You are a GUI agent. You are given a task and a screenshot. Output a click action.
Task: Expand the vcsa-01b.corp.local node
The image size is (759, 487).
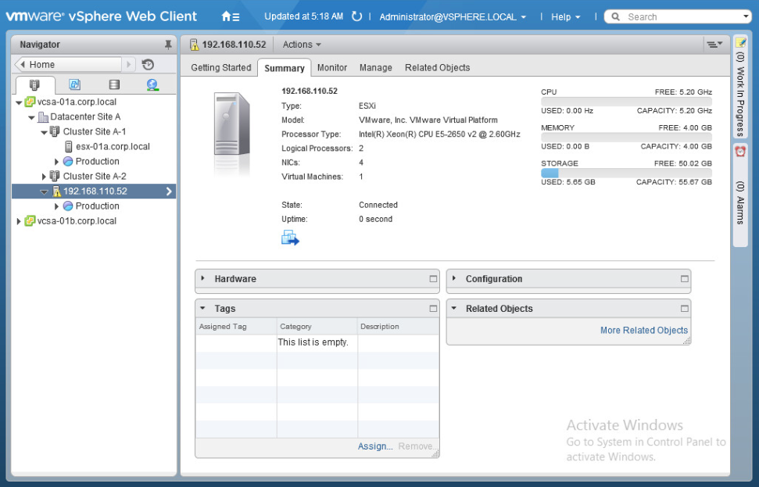coord(19,221)
